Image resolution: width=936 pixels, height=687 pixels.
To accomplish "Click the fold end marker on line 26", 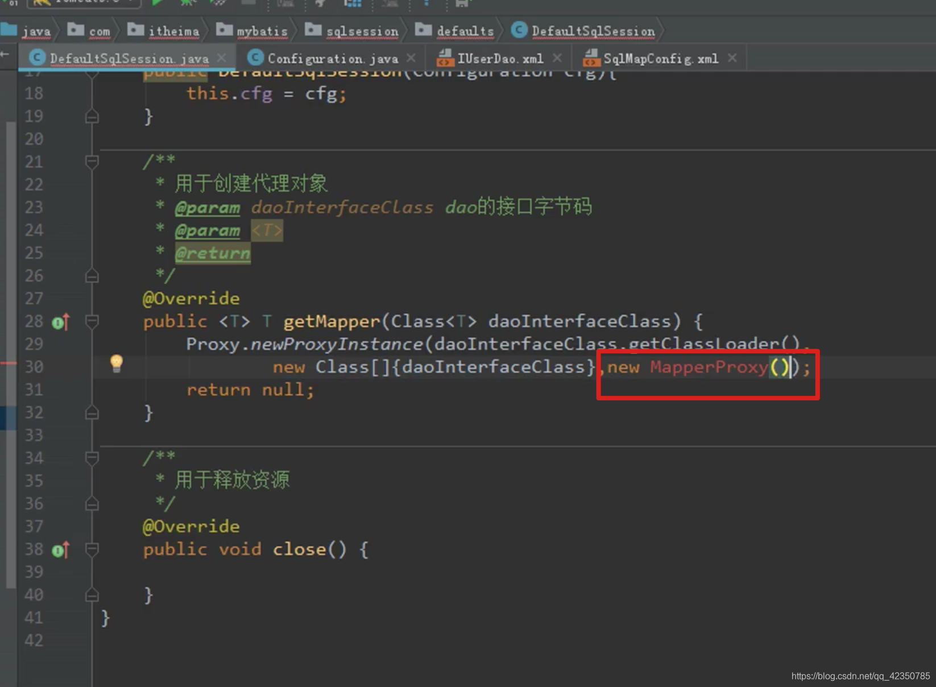I will 92,276.
